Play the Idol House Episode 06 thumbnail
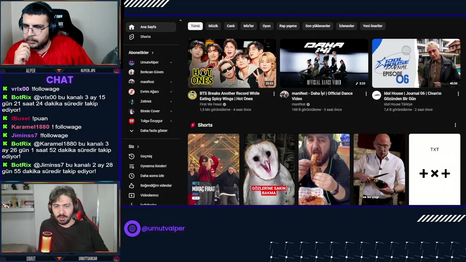Screen dimensions: 466x262 (416, 63)
